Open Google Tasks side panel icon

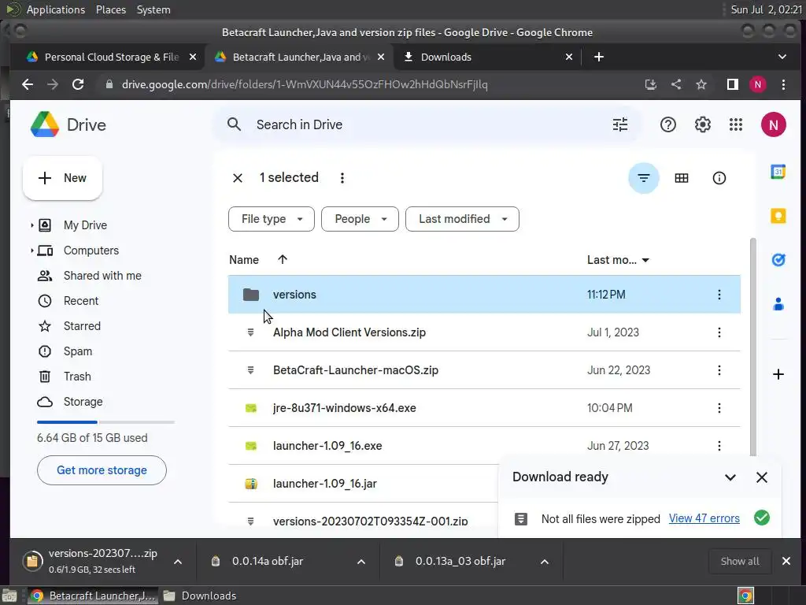[x=778, y=260]
